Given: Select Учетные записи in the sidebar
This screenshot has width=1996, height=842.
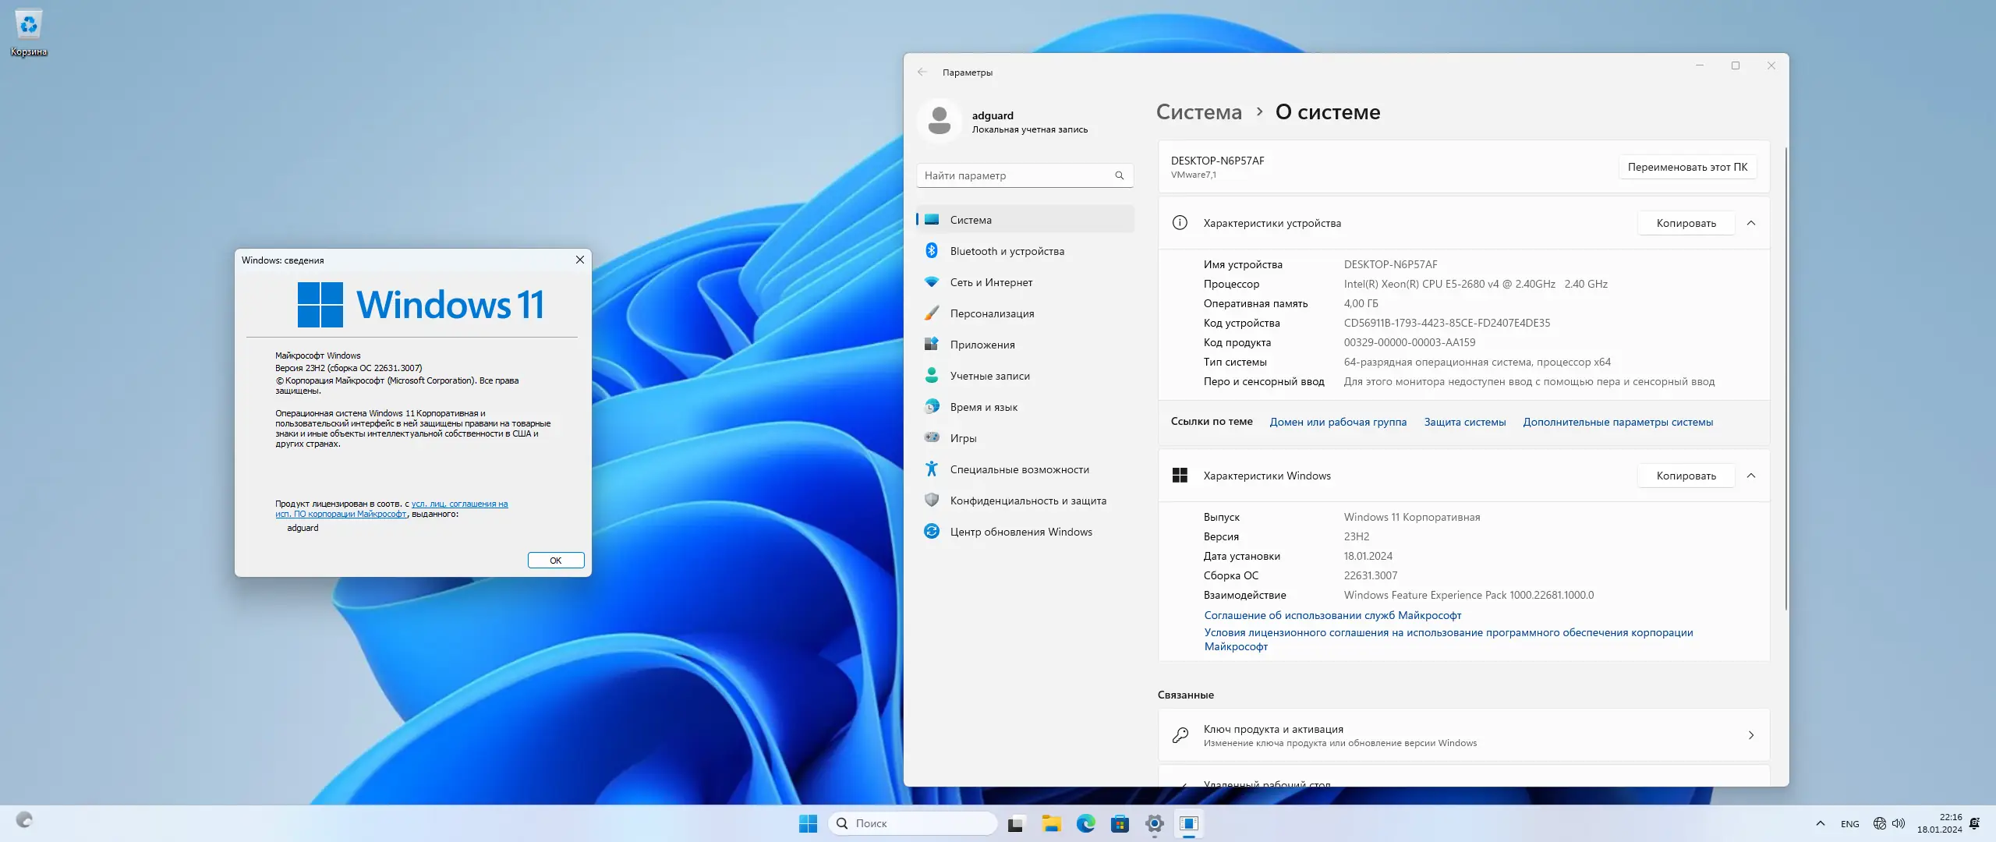Looking at the screenshot, I should [987, 375].
